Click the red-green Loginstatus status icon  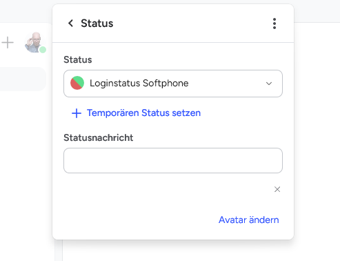[77, 83]
